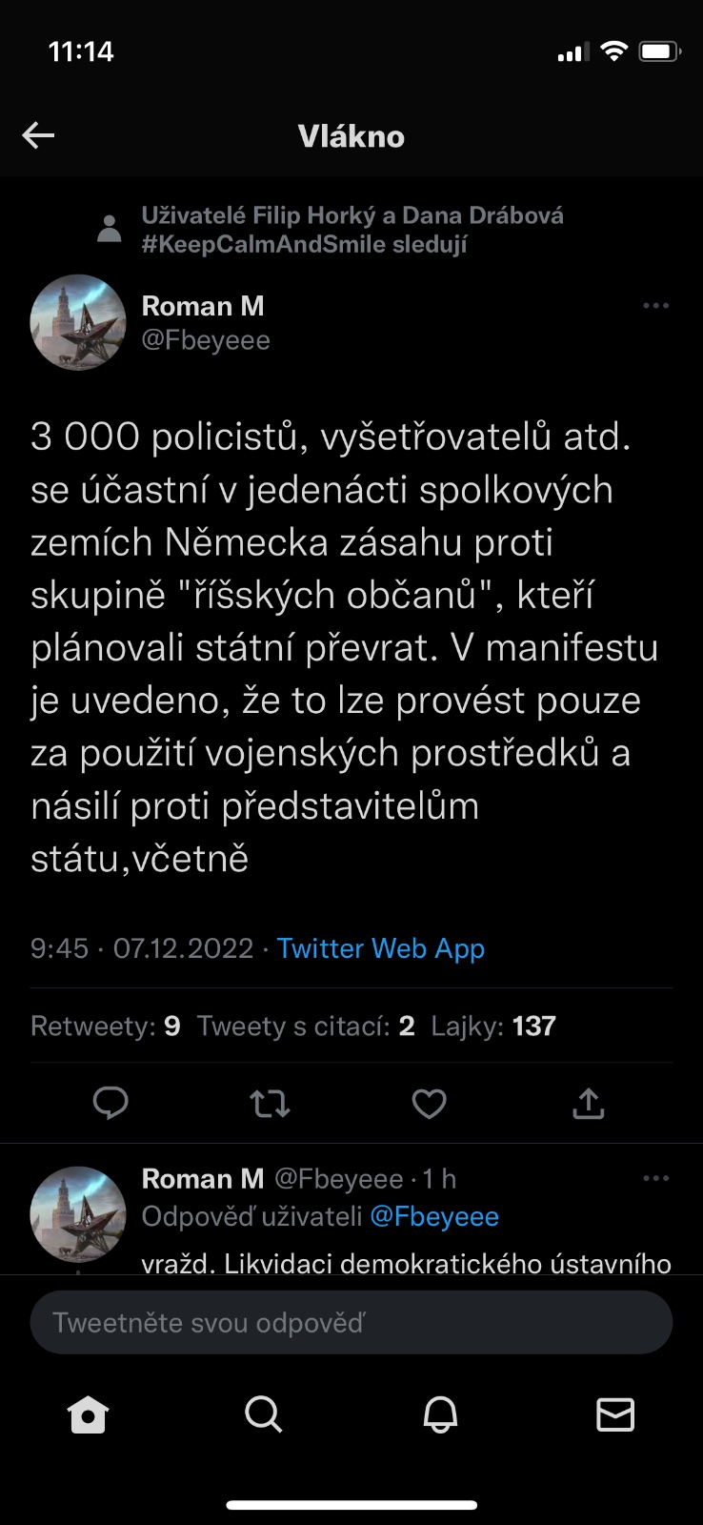Viewport: 703px width, 1525px height.
Task: Tap Roman M avatar in reply tweet
Action: tap(78, 1213)
